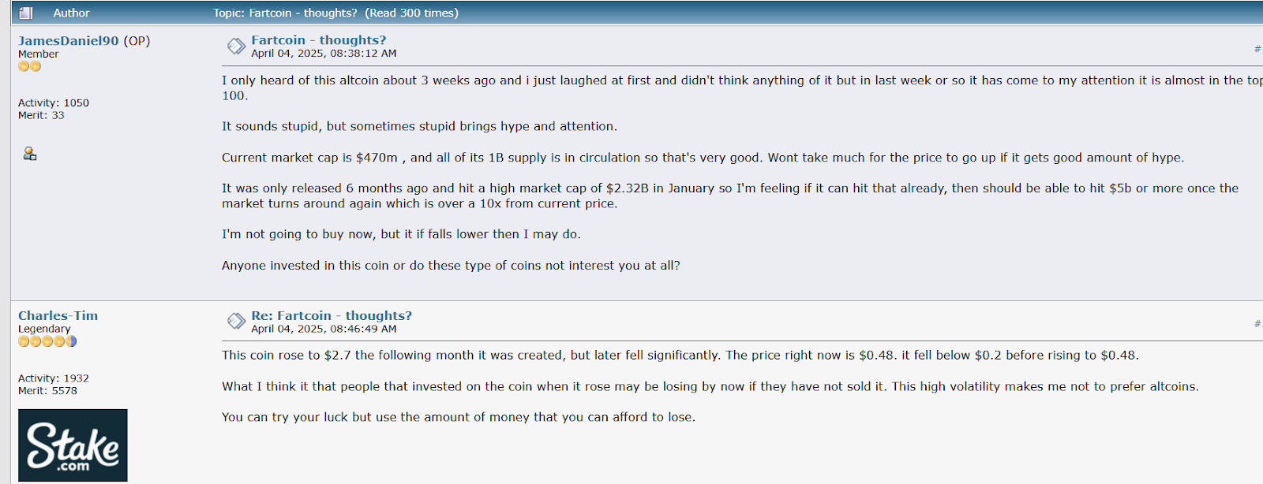The height and width of the screenshot is (484, 1263).
Task: Click Charles-Tim's Legendary rank coin icons
Action: click(x=47, y=341)
